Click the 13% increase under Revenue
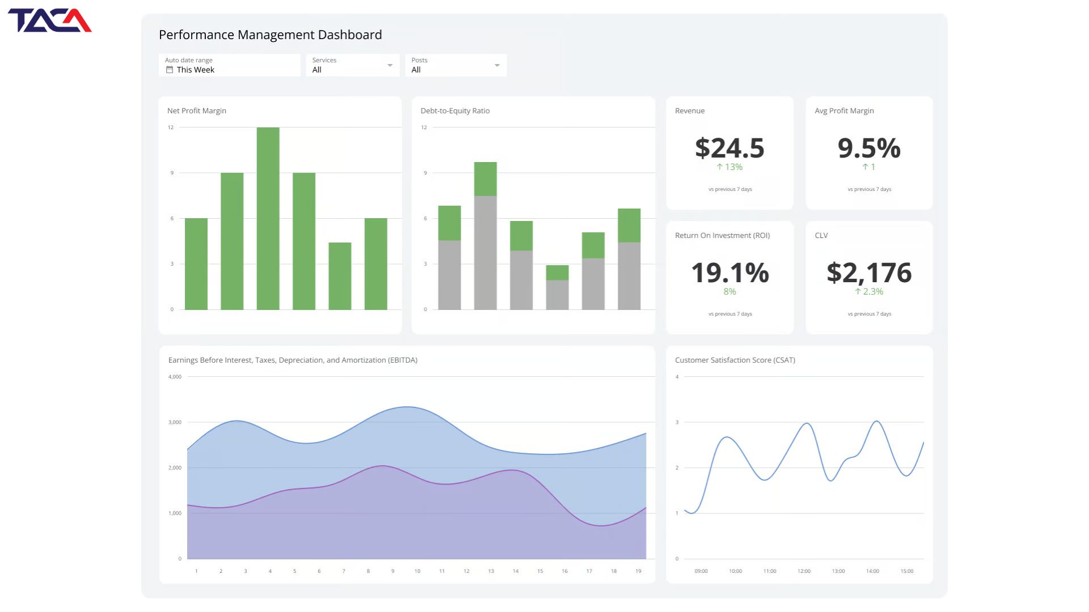The width and height of the screenshot is (1089, 612). (x=729, y=167)
